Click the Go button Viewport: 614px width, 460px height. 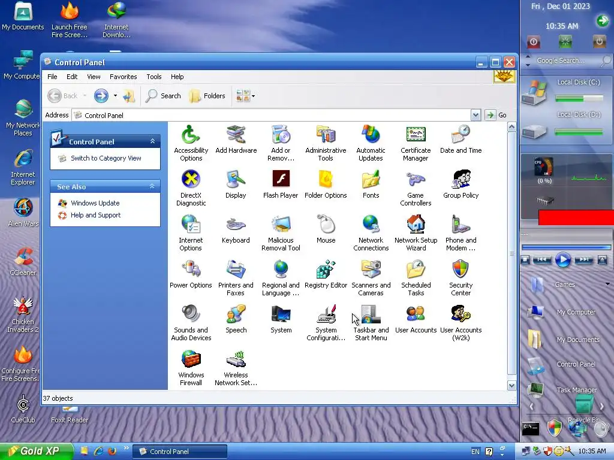[496, 115]
